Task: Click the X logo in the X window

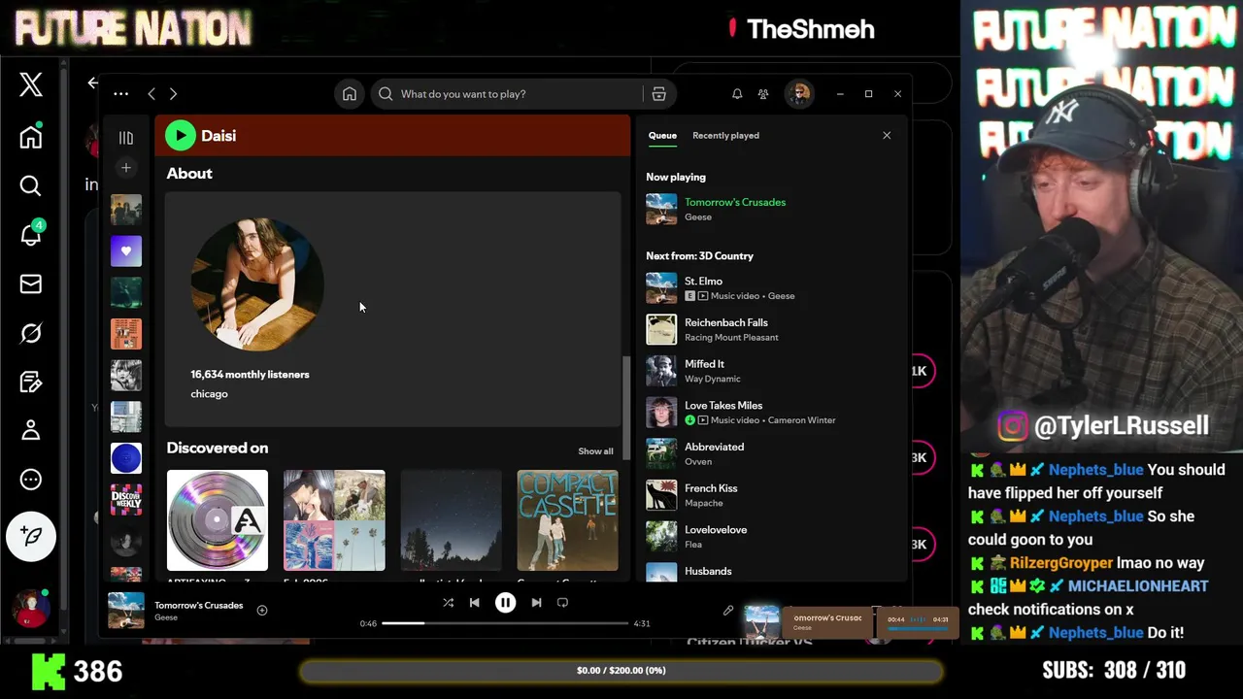Action: (x=31, y=84)
